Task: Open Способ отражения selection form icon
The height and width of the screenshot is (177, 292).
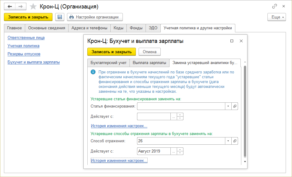Action: [235, 141]
